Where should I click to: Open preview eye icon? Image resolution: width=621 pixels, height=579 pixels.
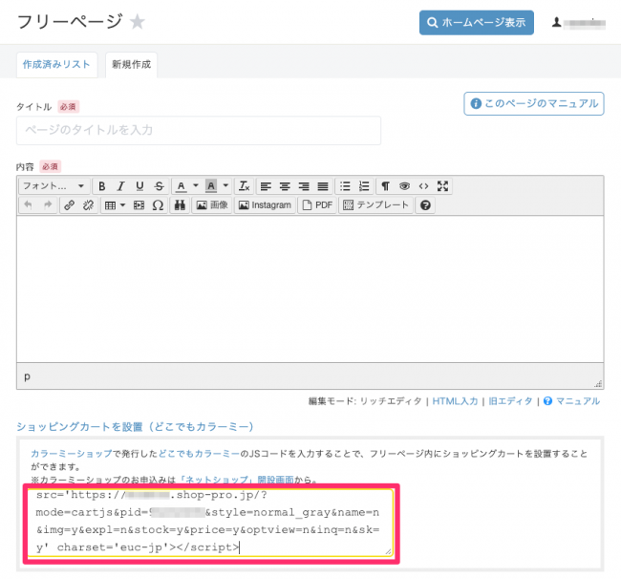[404, 186]
